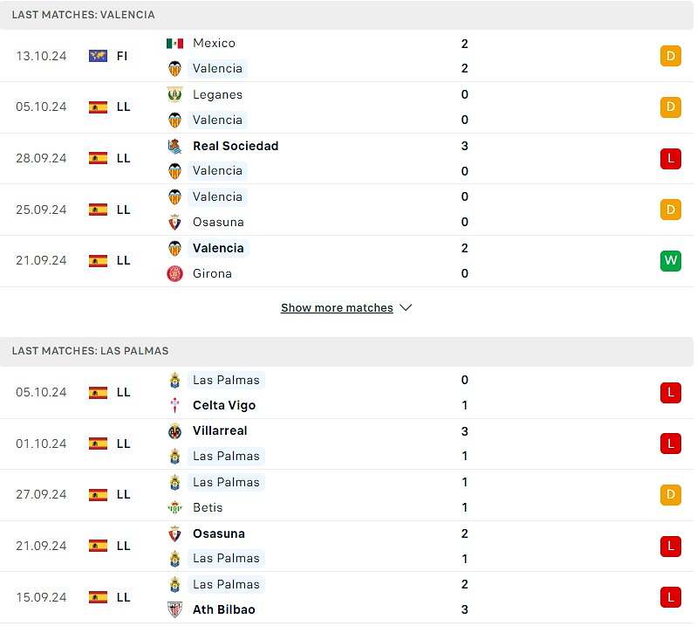Click the Last Matches: Las Palmas header
This screenshot has height=626, width=697.
(x=91, y=351)
